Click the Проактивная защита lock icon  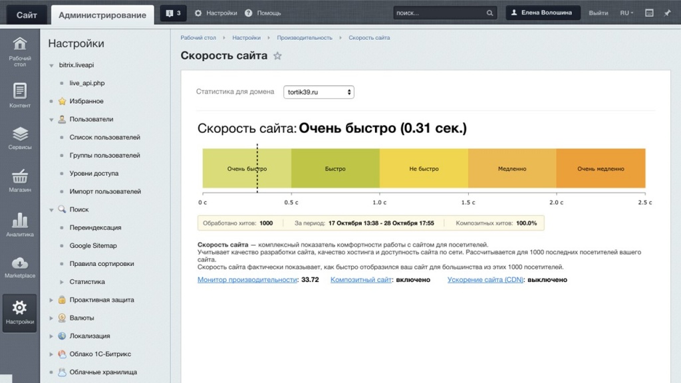tap(62, 300)
